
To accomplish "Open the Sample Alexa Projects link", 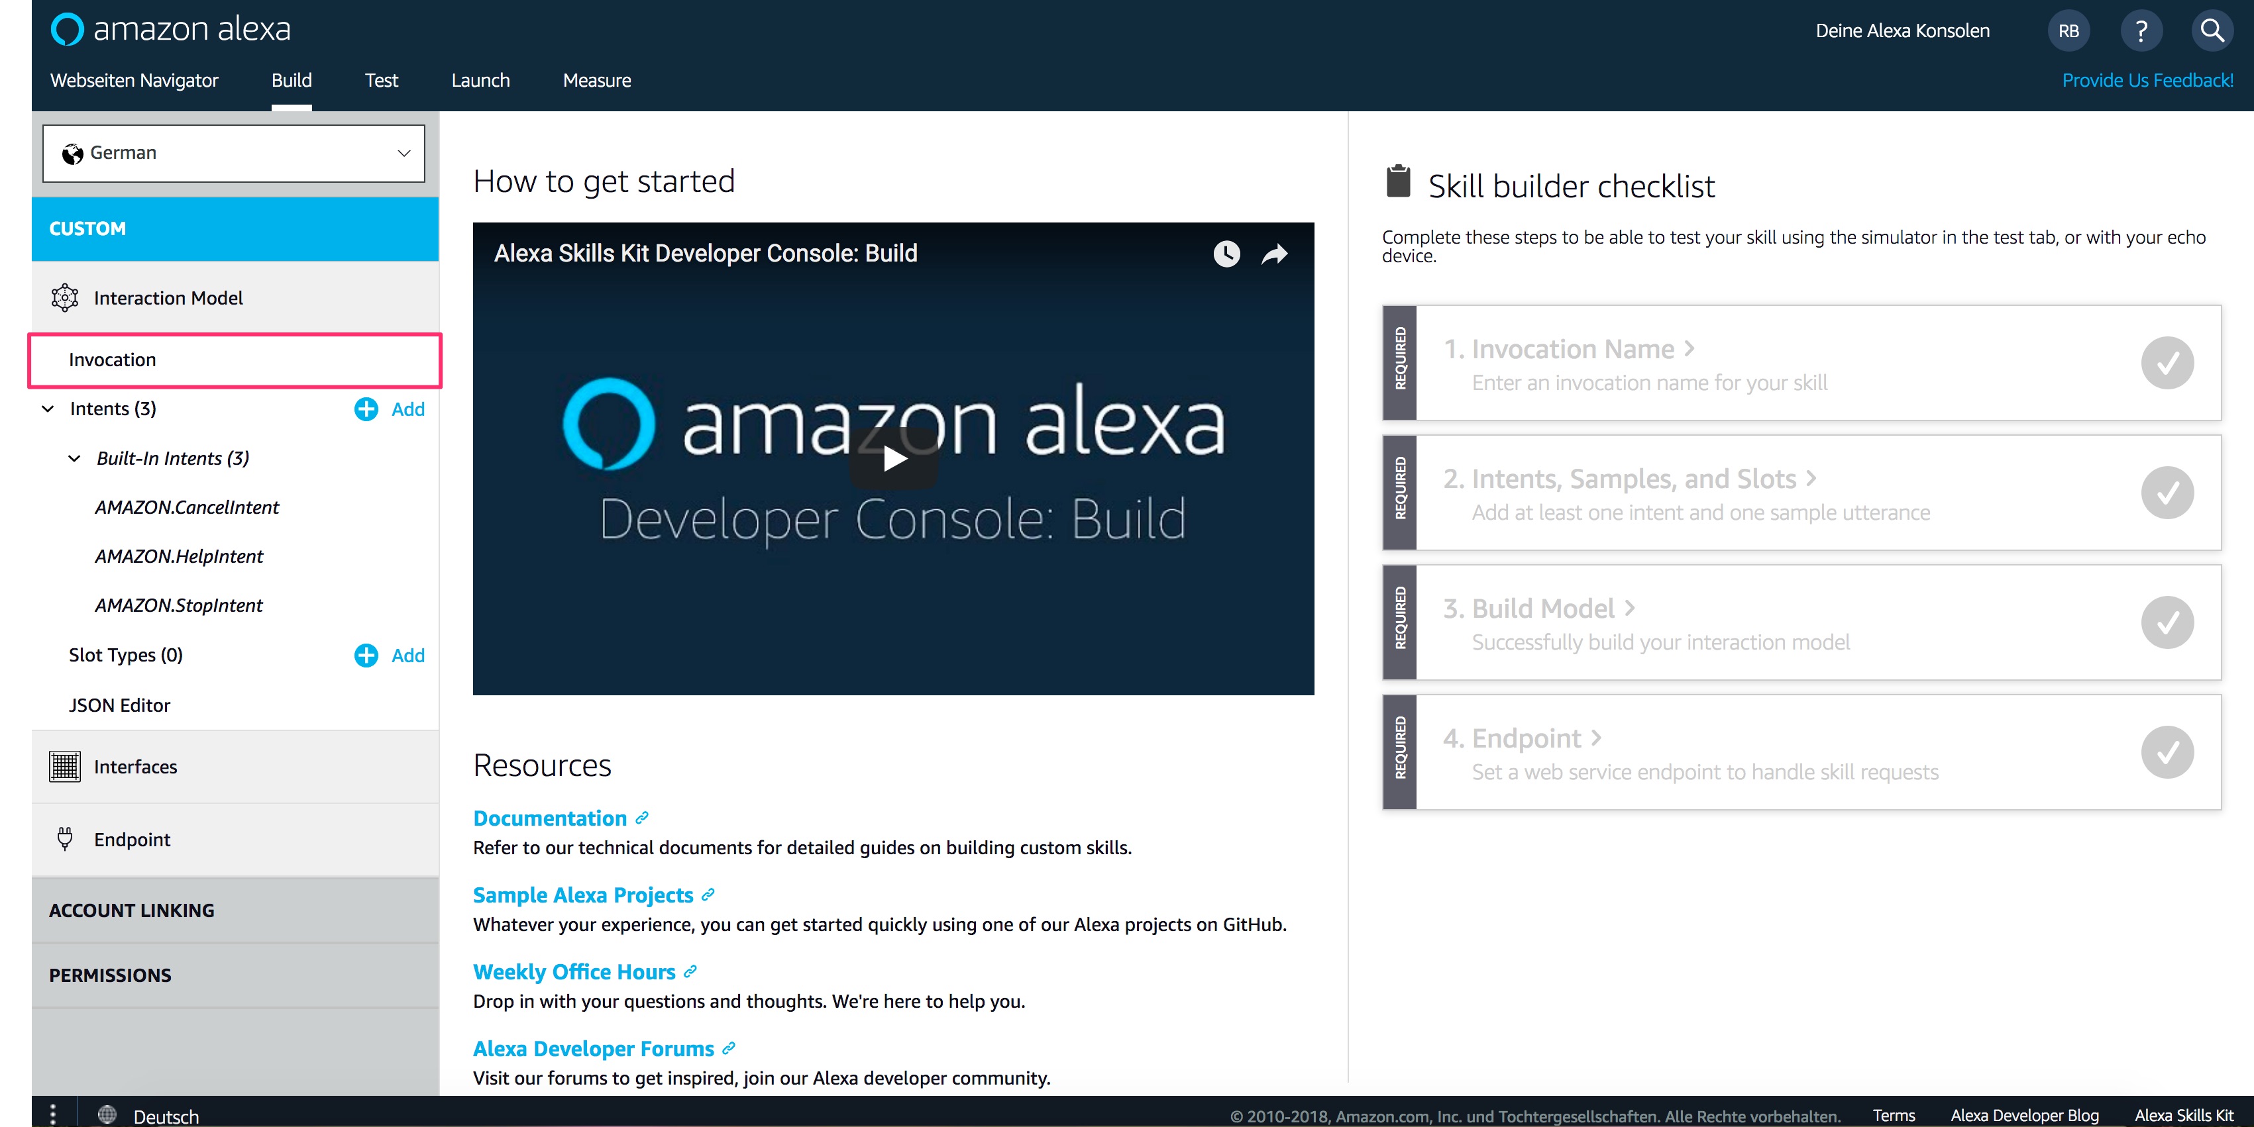I will 583,895.
